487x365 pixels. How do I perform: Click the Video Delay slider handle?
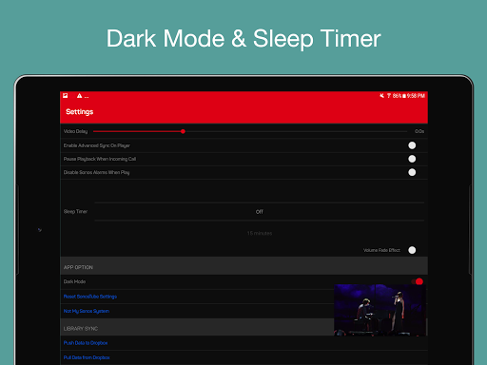click(x=183, y=131)
